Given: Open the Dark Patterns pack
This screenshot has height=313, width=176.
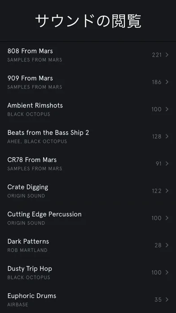Looking at the screenshot, I should [88, 245].
